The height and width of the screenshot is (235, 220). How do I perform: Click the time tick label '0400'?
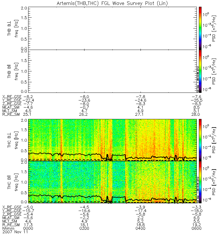(x=141, y=229)
